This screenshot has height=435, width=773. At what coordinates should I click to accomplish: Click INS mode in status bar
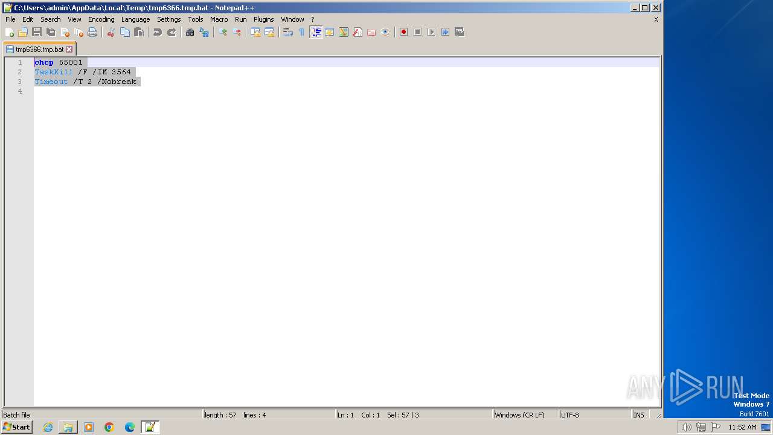tap(639, 415)
